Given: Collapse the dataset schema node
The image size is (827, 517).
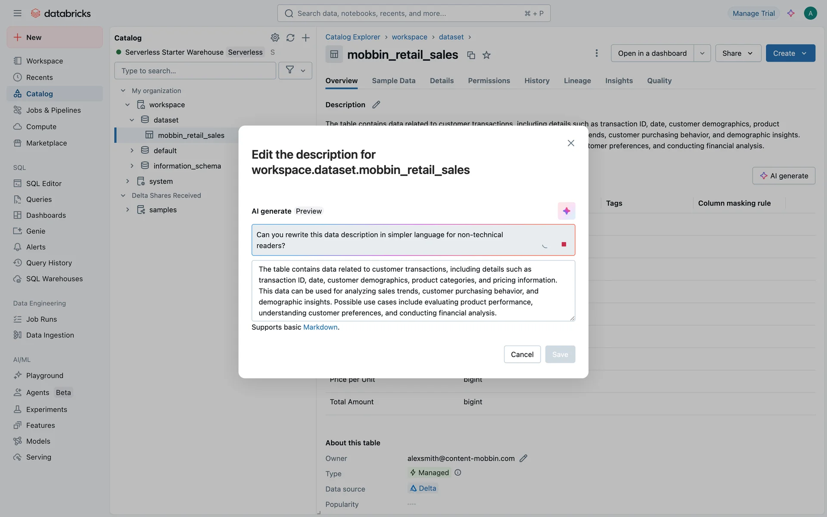Looking at the screenshot, I should 132,120.
